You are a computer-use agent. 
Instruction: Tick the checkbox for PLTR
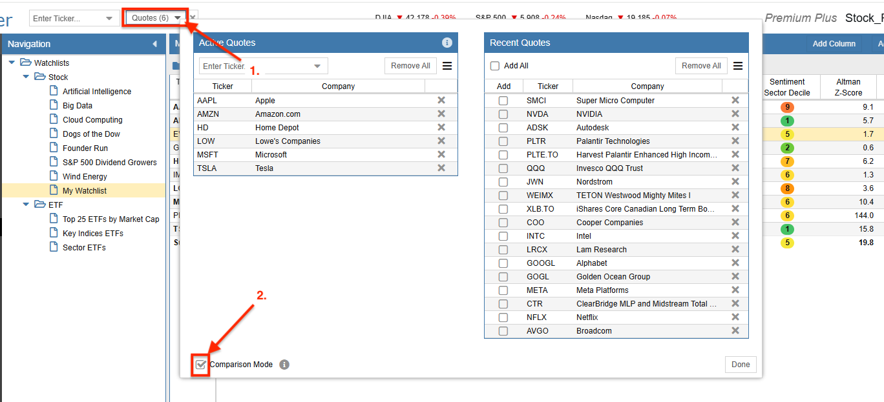[503, 141]
